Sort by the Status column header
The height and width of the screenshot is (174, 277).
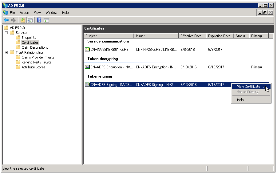coord(242,36)
